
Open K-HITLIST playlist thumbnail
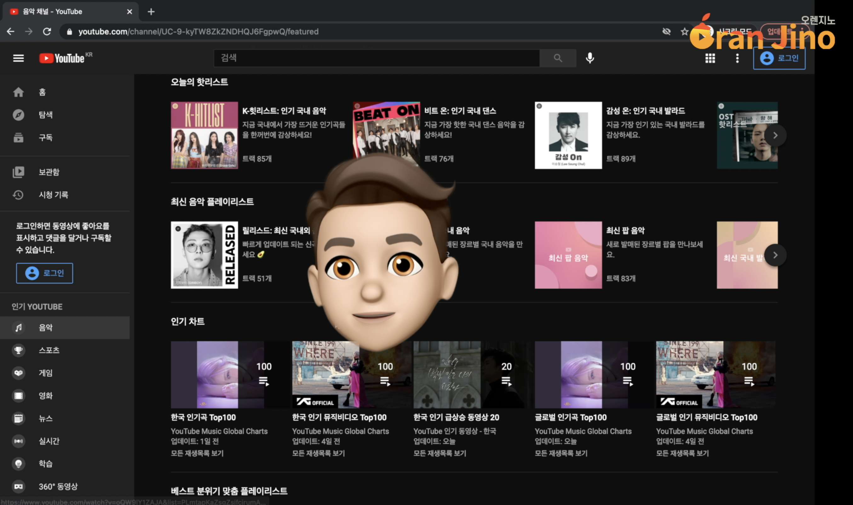[x=204, y=135]
